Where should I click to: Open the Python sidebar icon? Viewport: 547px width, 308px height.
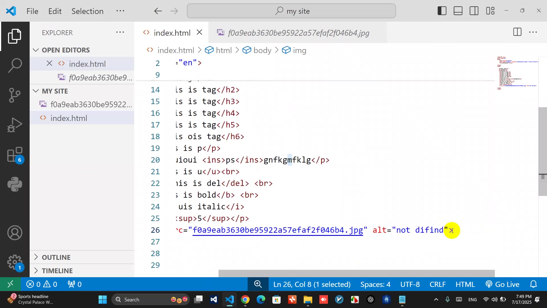15,184
